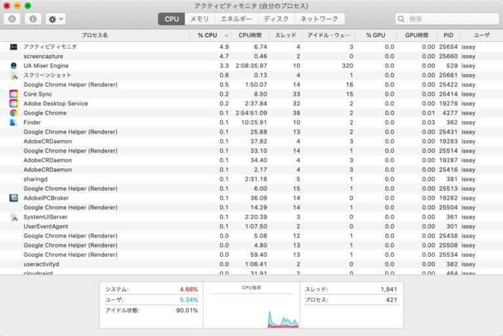Click the AdobeIPCBroker process icon
503x336 pixels.
click(x=14, y=198)
